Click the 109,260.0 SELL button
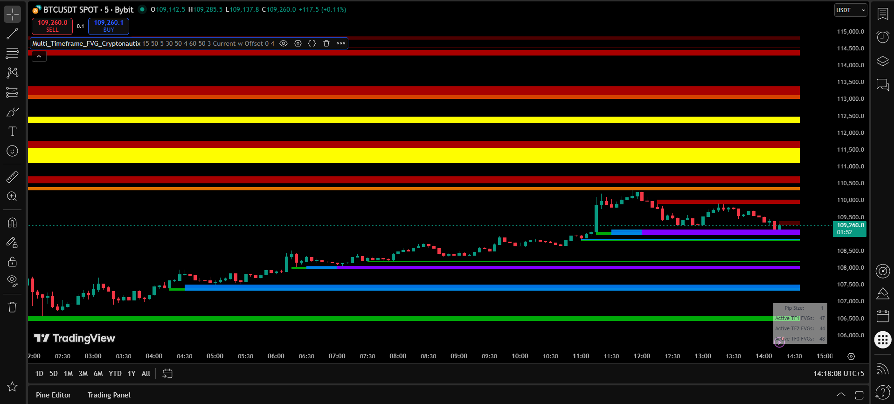 pos(52,26)
